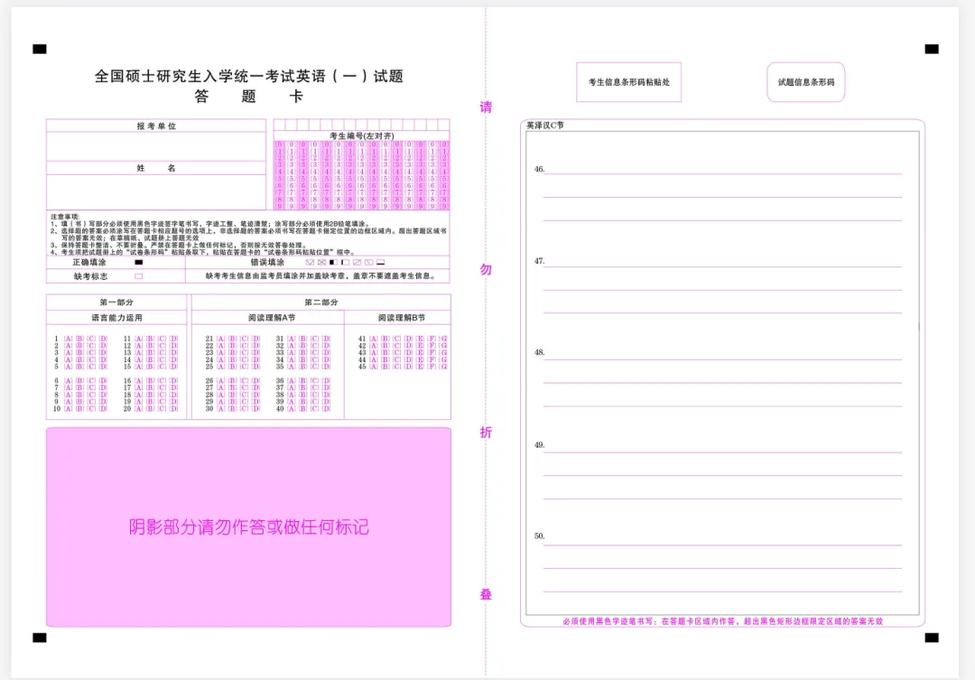Mark bubble B for question 10
Viewport: 975px width, 680px height.
[x=79, y=409]
